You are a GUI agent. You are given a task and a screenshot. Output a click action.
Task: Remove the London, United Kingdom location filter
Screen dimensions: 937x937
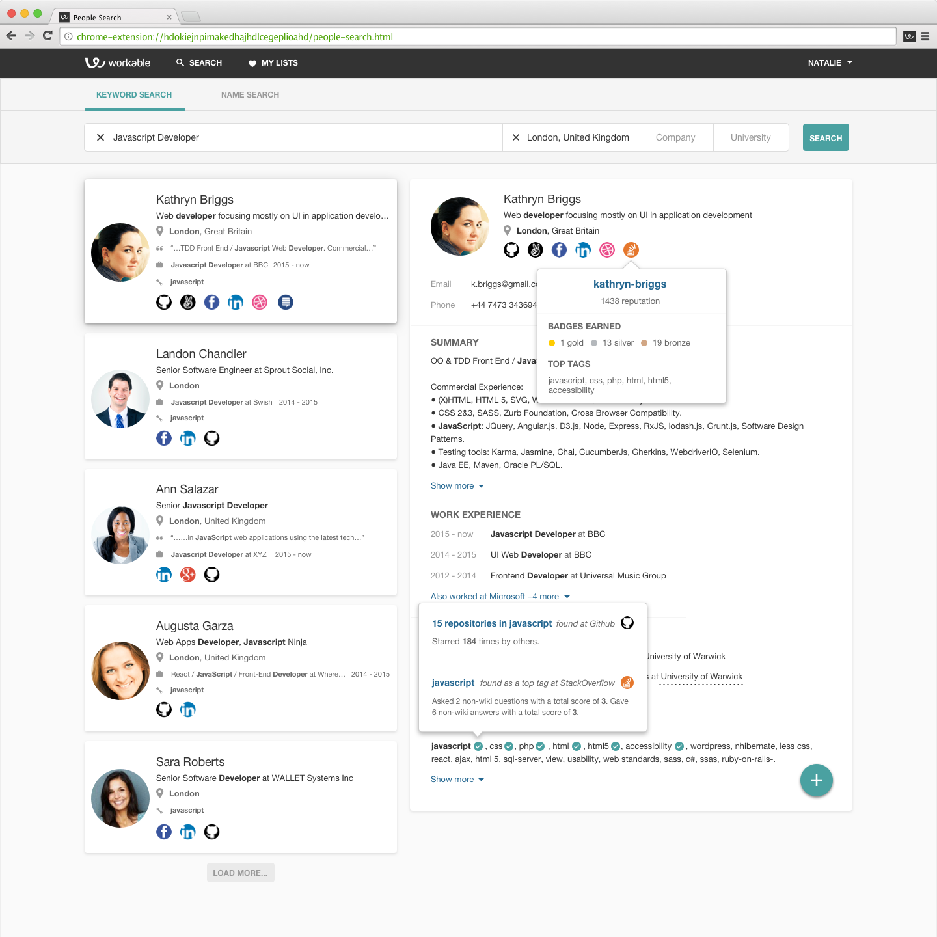coord(516,137)
